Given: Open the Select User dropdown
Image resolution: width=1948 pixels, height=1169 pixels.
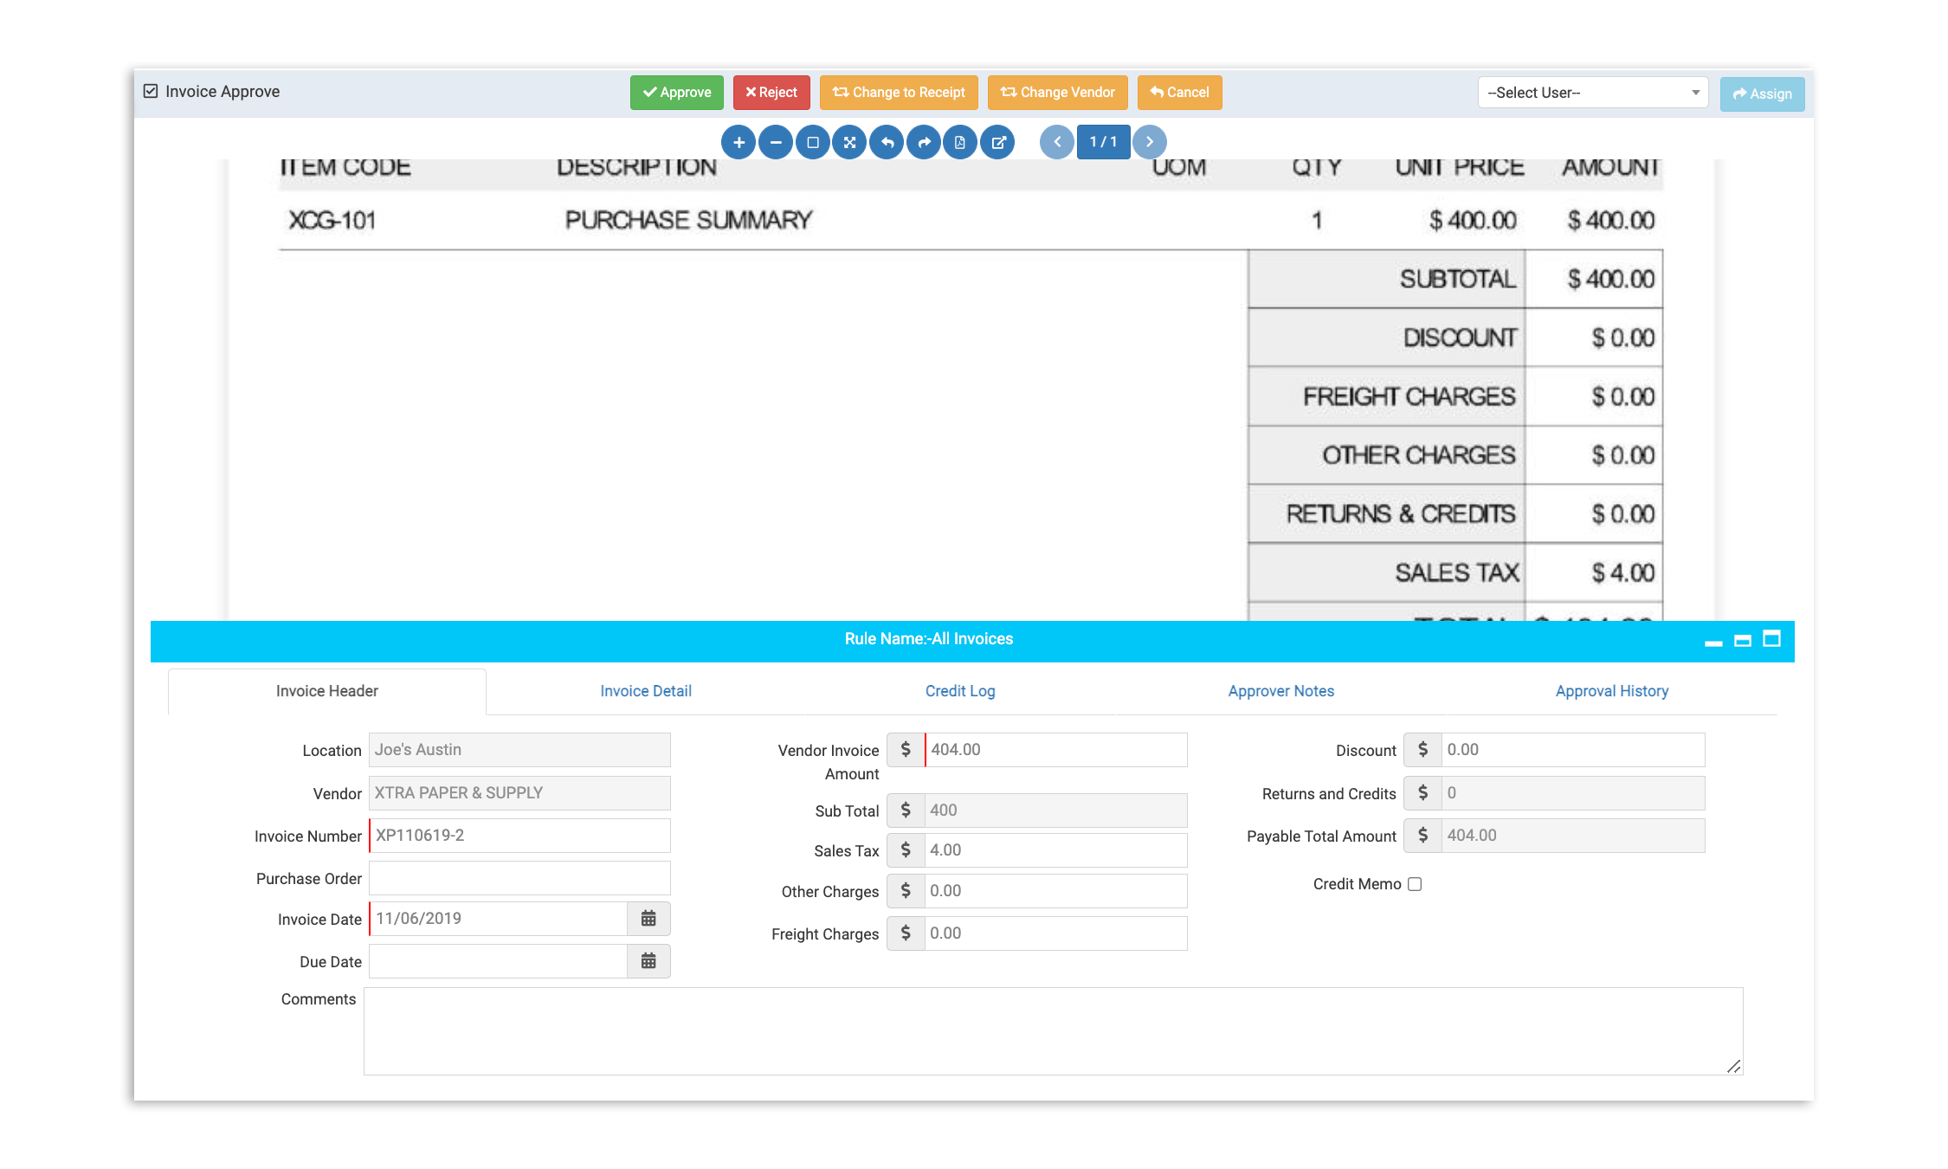Looking at the screenshot, I should 1591,93.
